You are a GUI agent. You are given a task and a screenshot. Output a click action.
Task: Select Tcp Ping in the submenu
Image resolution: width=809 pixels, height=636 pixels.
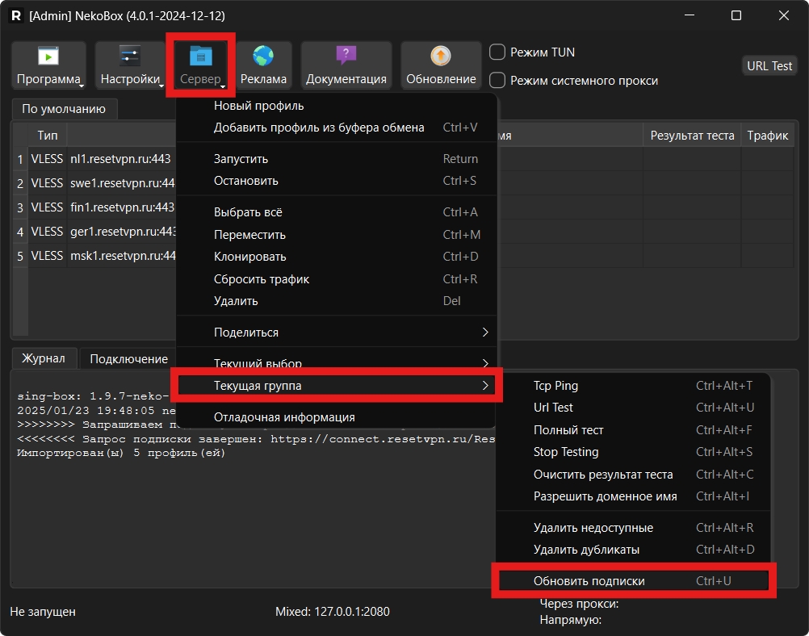[555, 386]
